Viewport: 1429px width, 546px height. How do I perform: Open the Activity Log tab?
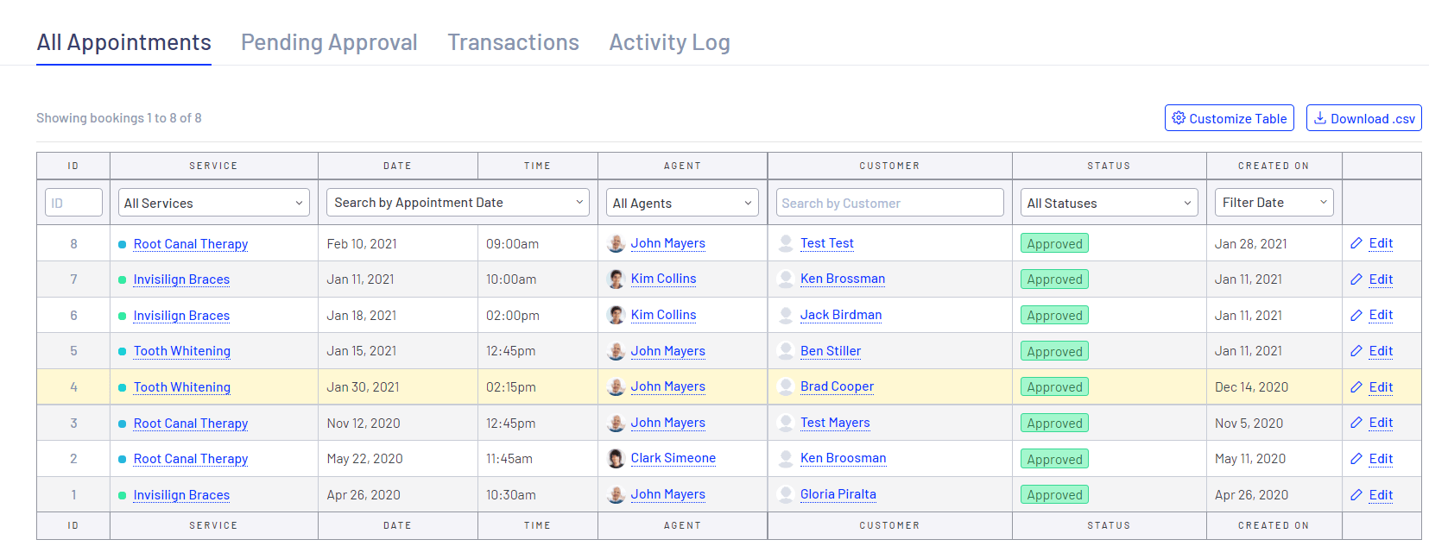click(669, 42)
